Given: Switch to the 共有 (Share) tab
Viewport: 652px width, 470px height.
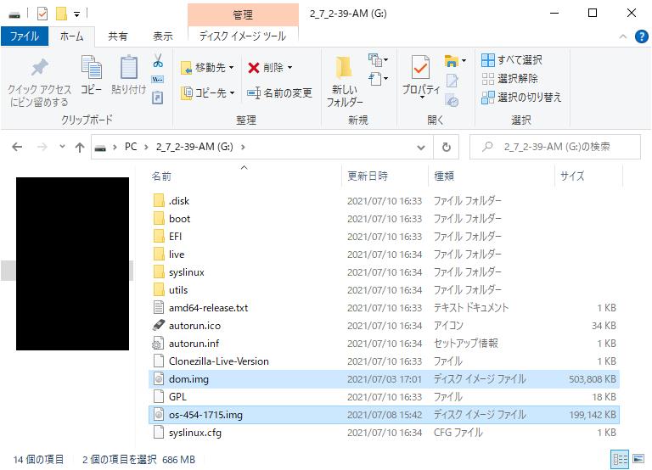Looking at the screenshot, I should coord(117,36).
